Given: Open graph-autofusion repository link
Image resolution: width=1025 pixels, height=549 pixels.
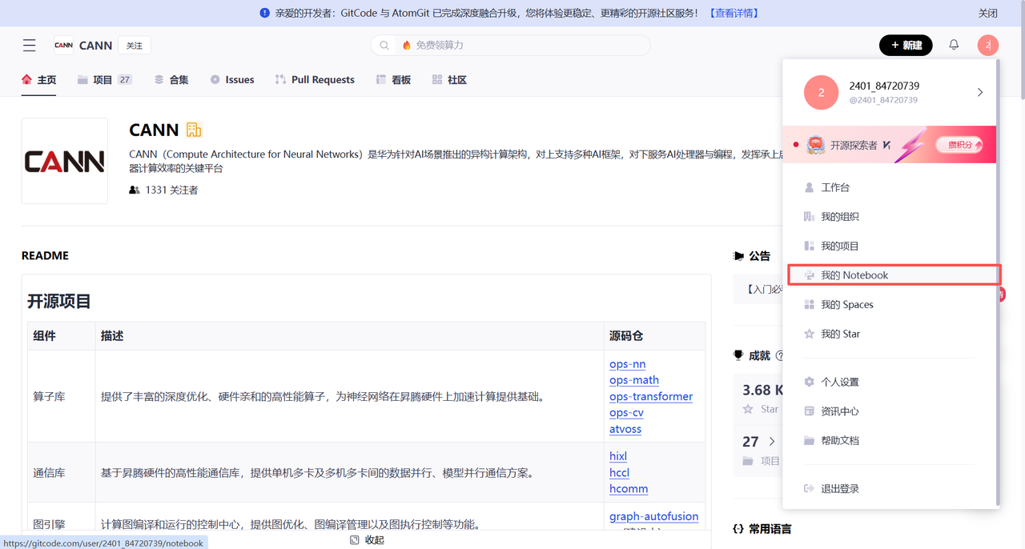Looking at the screenshot, I should click(653, 516).
